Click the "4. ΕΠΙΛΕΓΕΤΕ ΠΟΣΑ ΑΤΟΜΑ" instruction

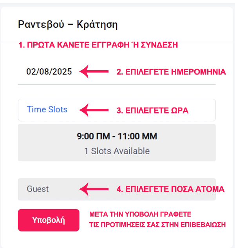(x=170, y=189)
